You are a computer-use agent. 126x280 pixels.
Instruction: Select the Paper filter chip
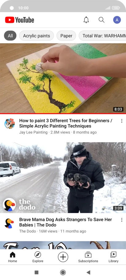[x=66, y=36]
